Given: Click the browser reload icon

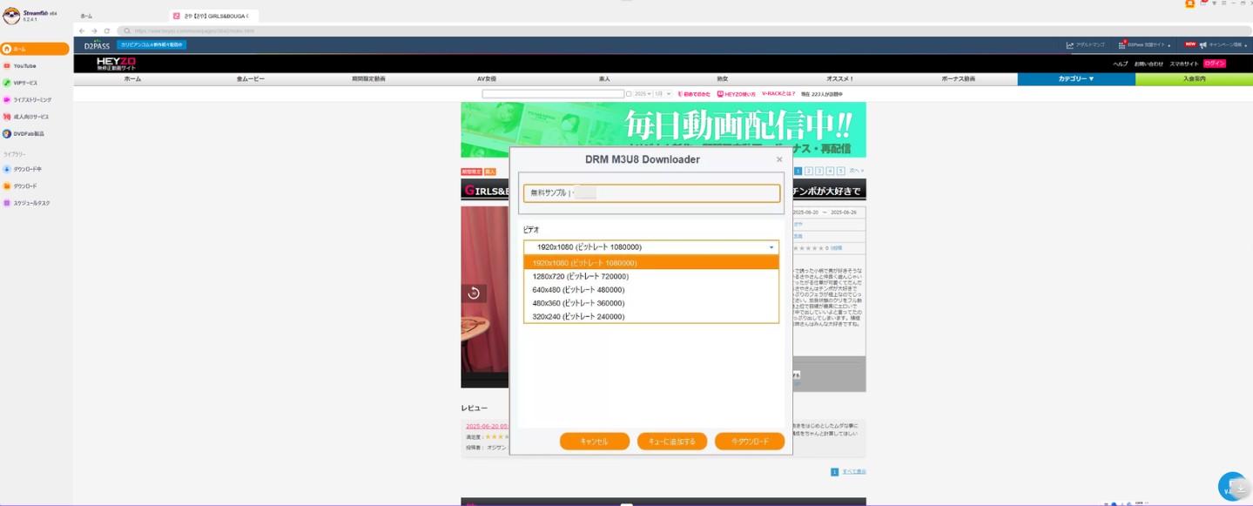Looking at the screenshot, I should click(x=107, y=30).
